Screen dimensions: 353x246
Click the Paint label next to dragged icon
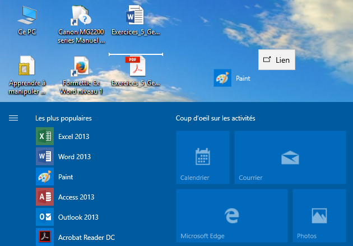(x=243, y=78)
